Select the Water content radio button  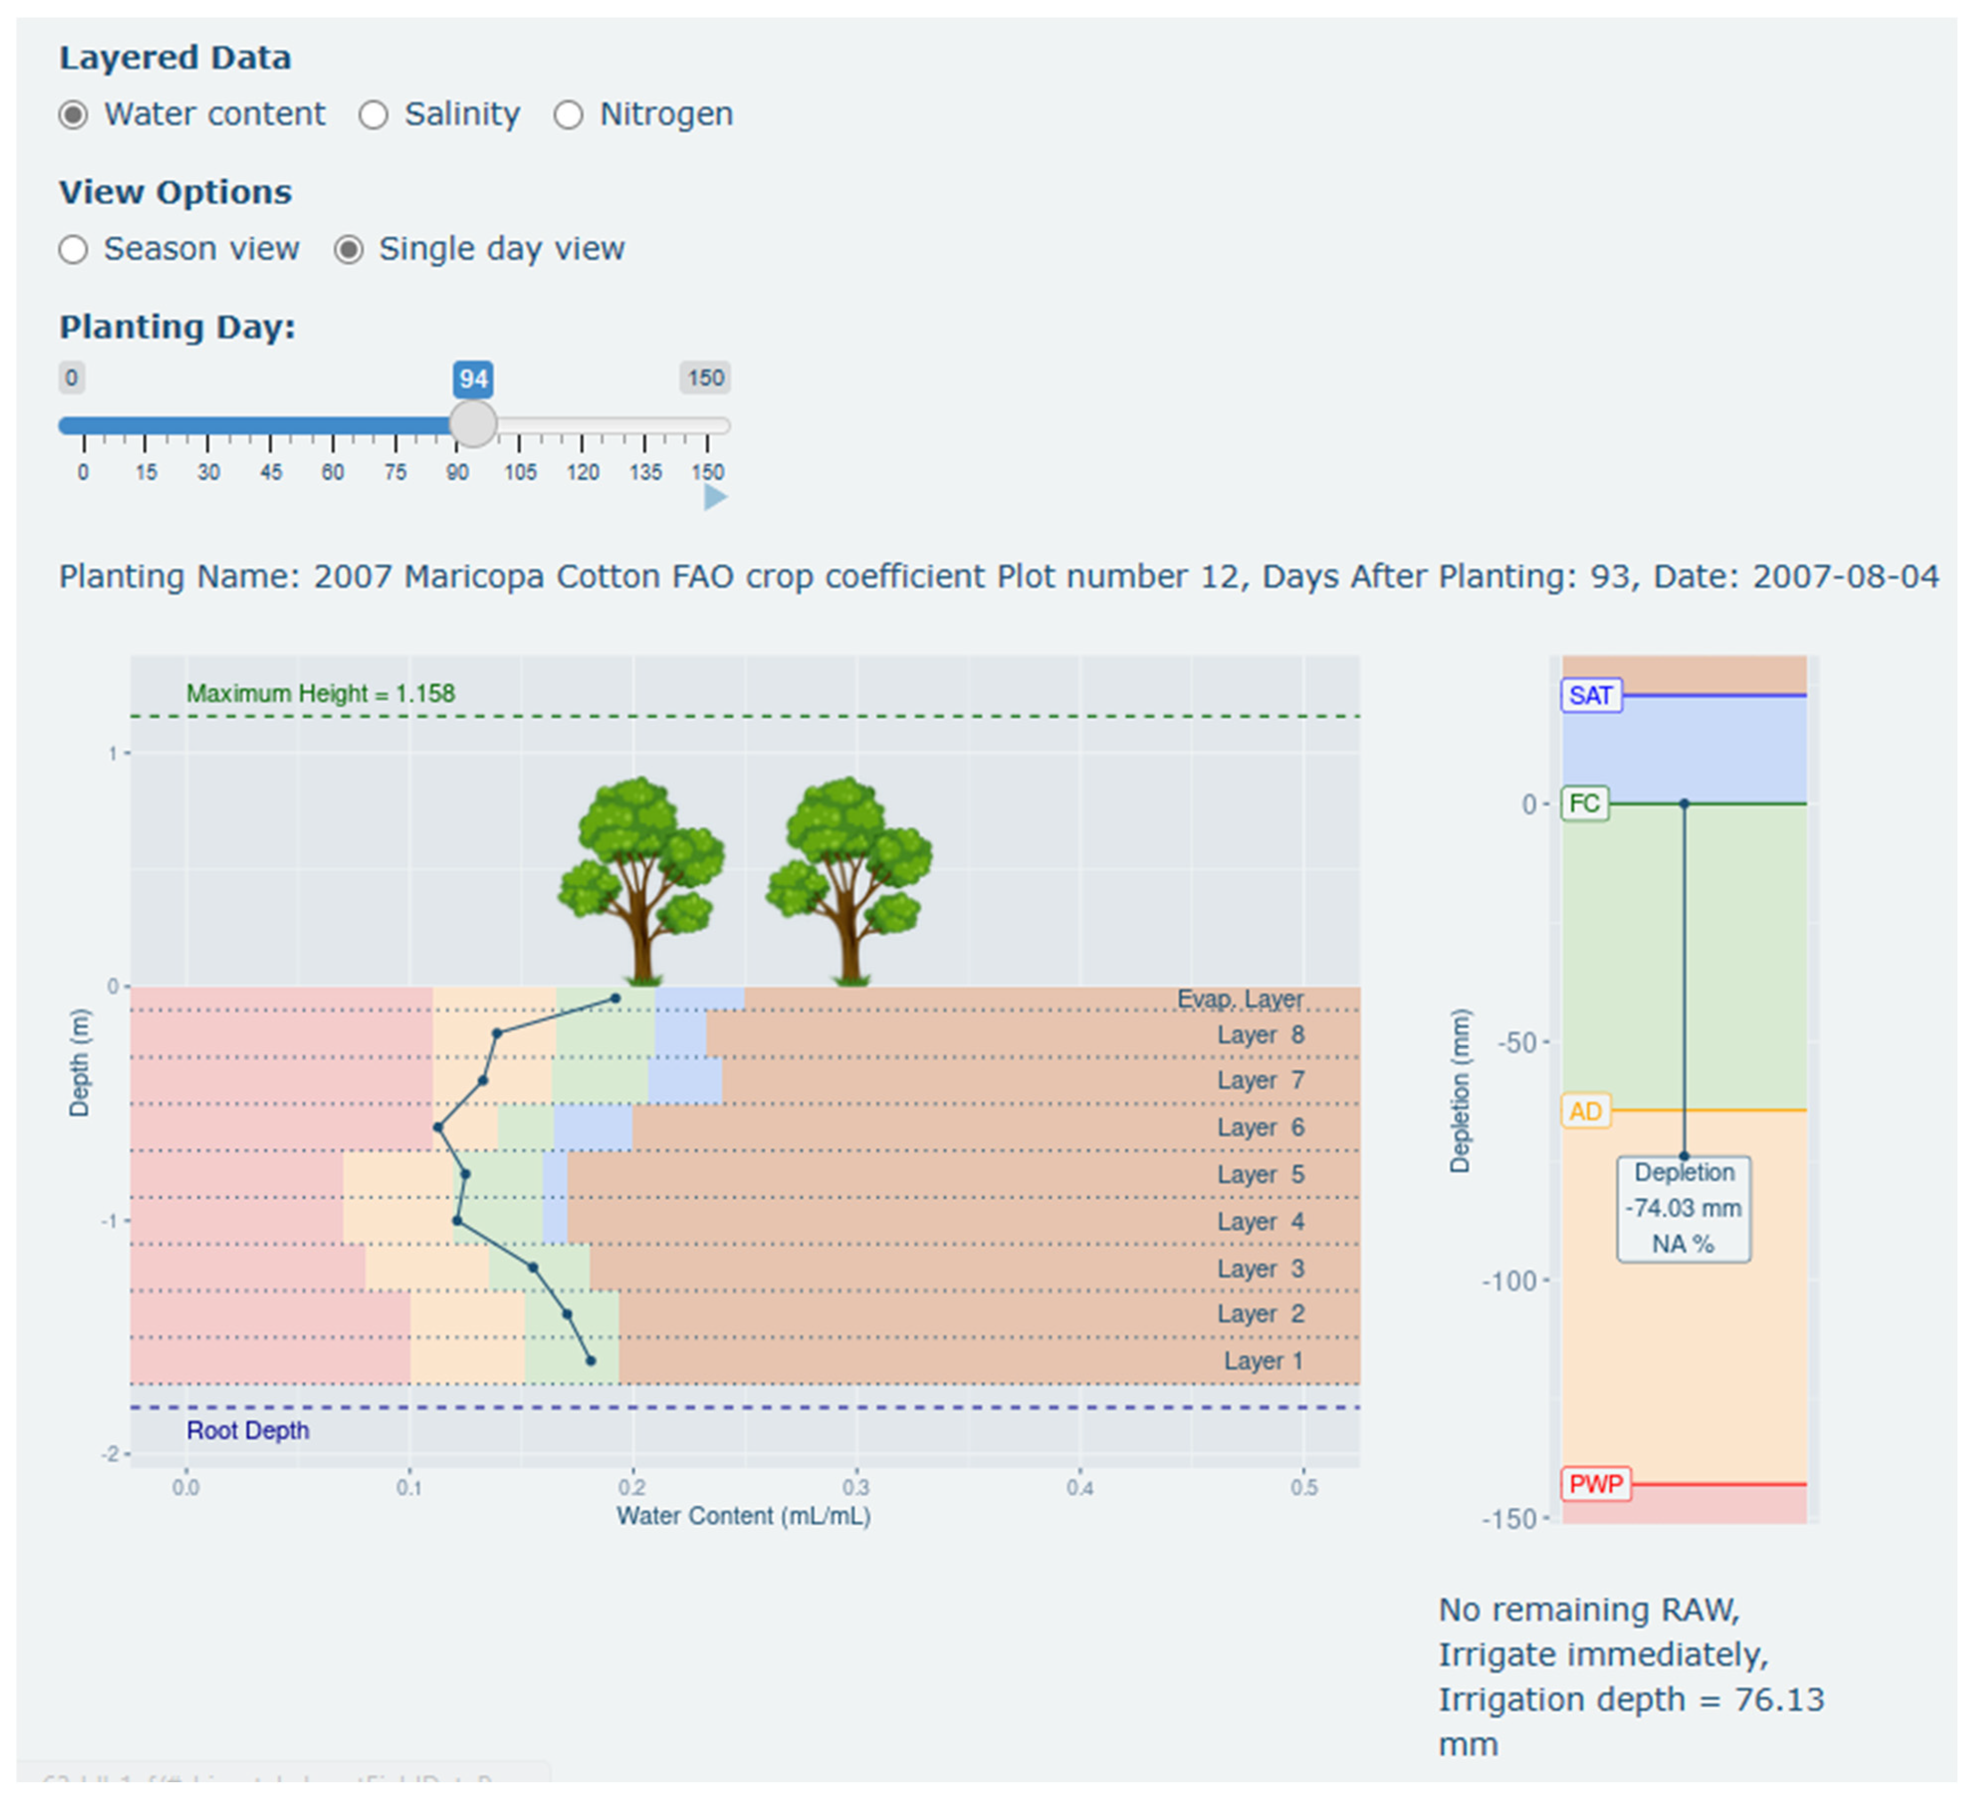click(x=74, y=115)
